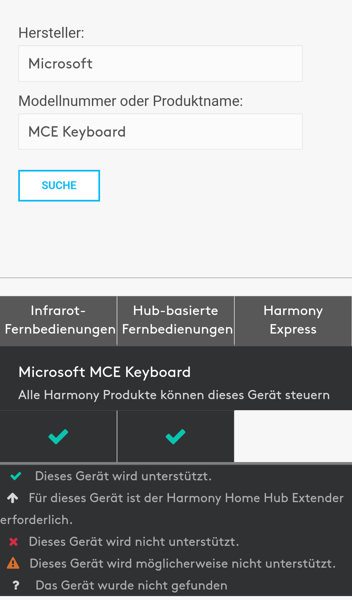Click 'Dieses Gerät wird unterstützt.' legend text
The height and width of the screenshot is (600, 352).
coord(124,476)
